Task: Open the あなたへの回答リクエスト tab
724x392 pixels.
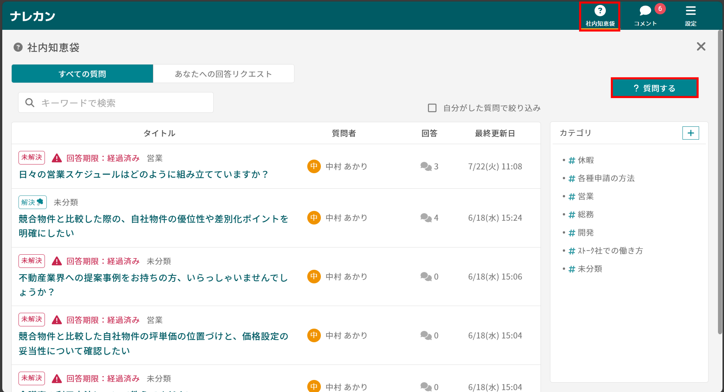Action: 223,74
